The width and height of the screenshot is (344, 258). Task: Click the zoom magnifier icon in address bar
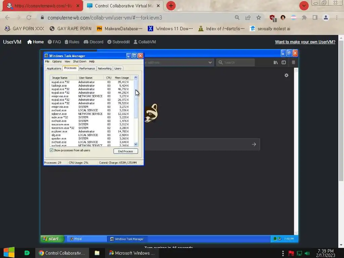coord(237,17)
